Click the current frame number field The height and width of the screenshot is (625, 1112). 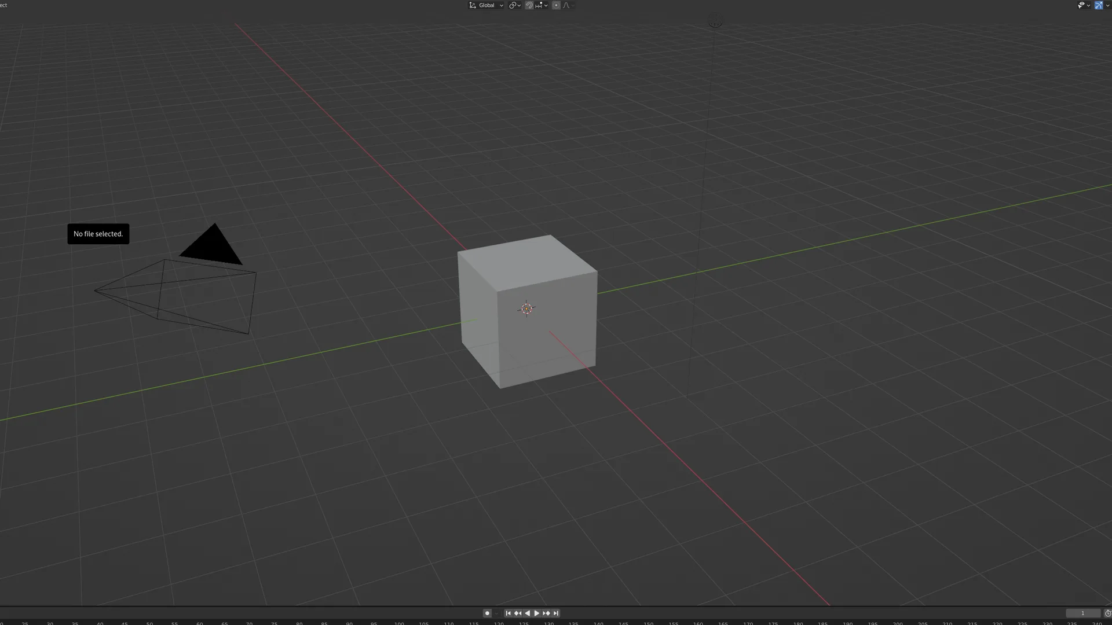click(1082, 613)
